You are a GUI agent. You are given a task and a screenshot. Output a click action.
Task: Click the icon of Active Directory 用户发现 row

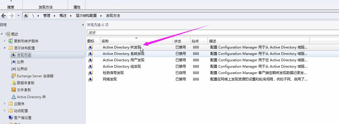tap(91, 60)
